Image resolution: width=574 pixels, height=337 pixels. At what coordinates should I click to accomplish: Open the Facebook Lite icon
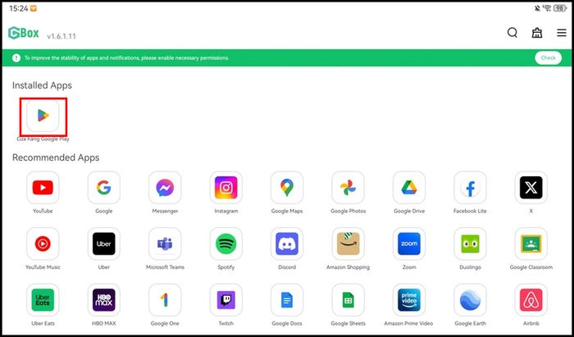click(x=470, y=188)
